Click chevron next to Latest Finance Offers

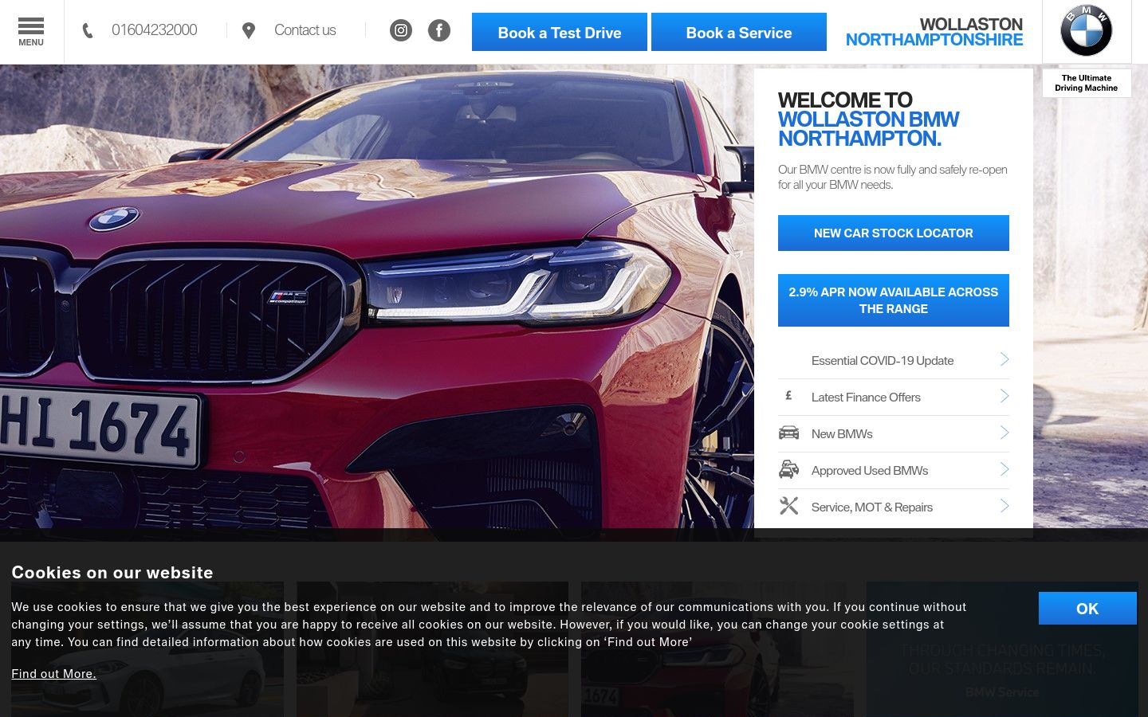(x=1005, y=396)
